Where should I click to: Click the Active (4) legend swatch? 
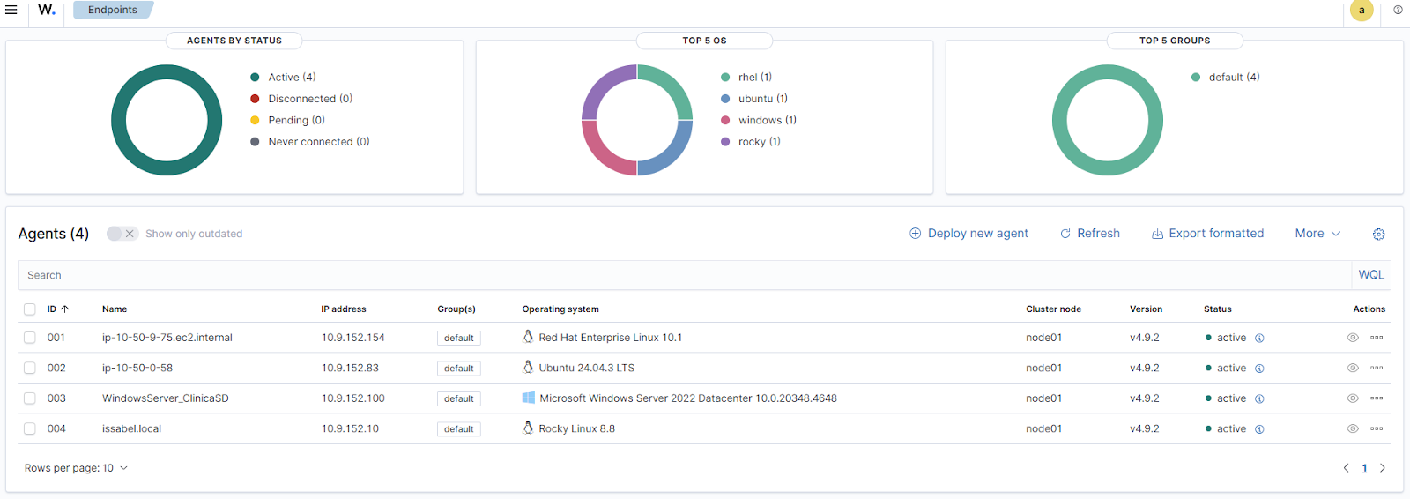(255, 78)
